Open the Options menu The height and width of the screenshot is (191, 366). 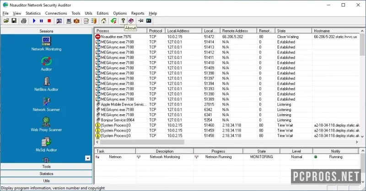point(120,13)
